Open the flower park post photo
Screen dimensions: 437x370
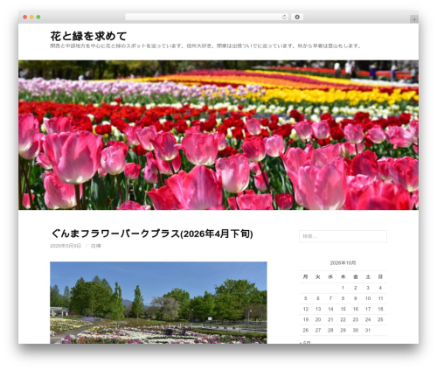click(x=158, y=303)
